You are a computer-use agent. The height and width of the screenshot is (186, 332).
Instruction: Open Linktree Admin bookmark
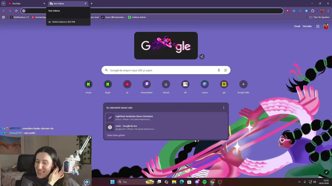pyautogui.click(x=137, y=17)
